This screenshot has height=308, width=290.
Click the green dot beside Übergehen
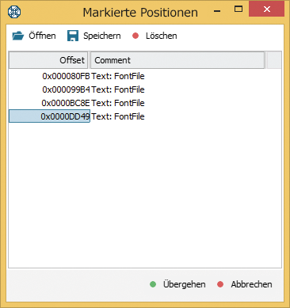click(x=153, y=284)
